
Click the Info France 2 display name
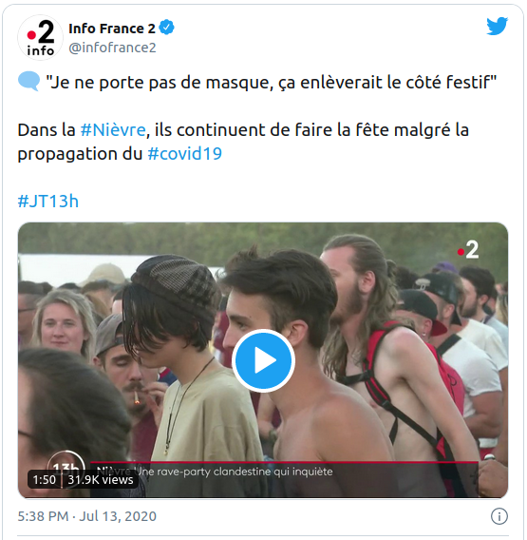(112, 29)
